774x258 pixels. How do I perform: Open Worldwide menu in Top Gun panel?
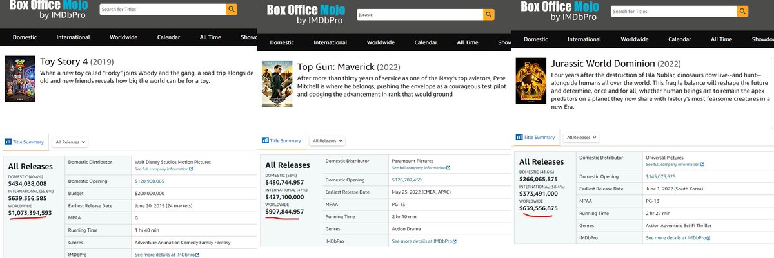381,42
